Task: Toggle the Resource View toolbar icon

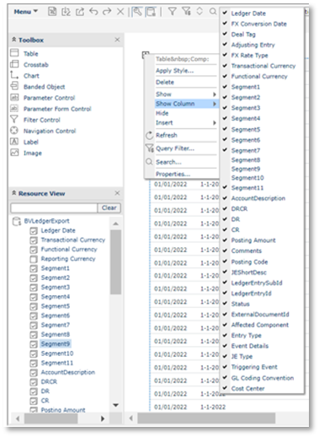Action: coord(151,12)
